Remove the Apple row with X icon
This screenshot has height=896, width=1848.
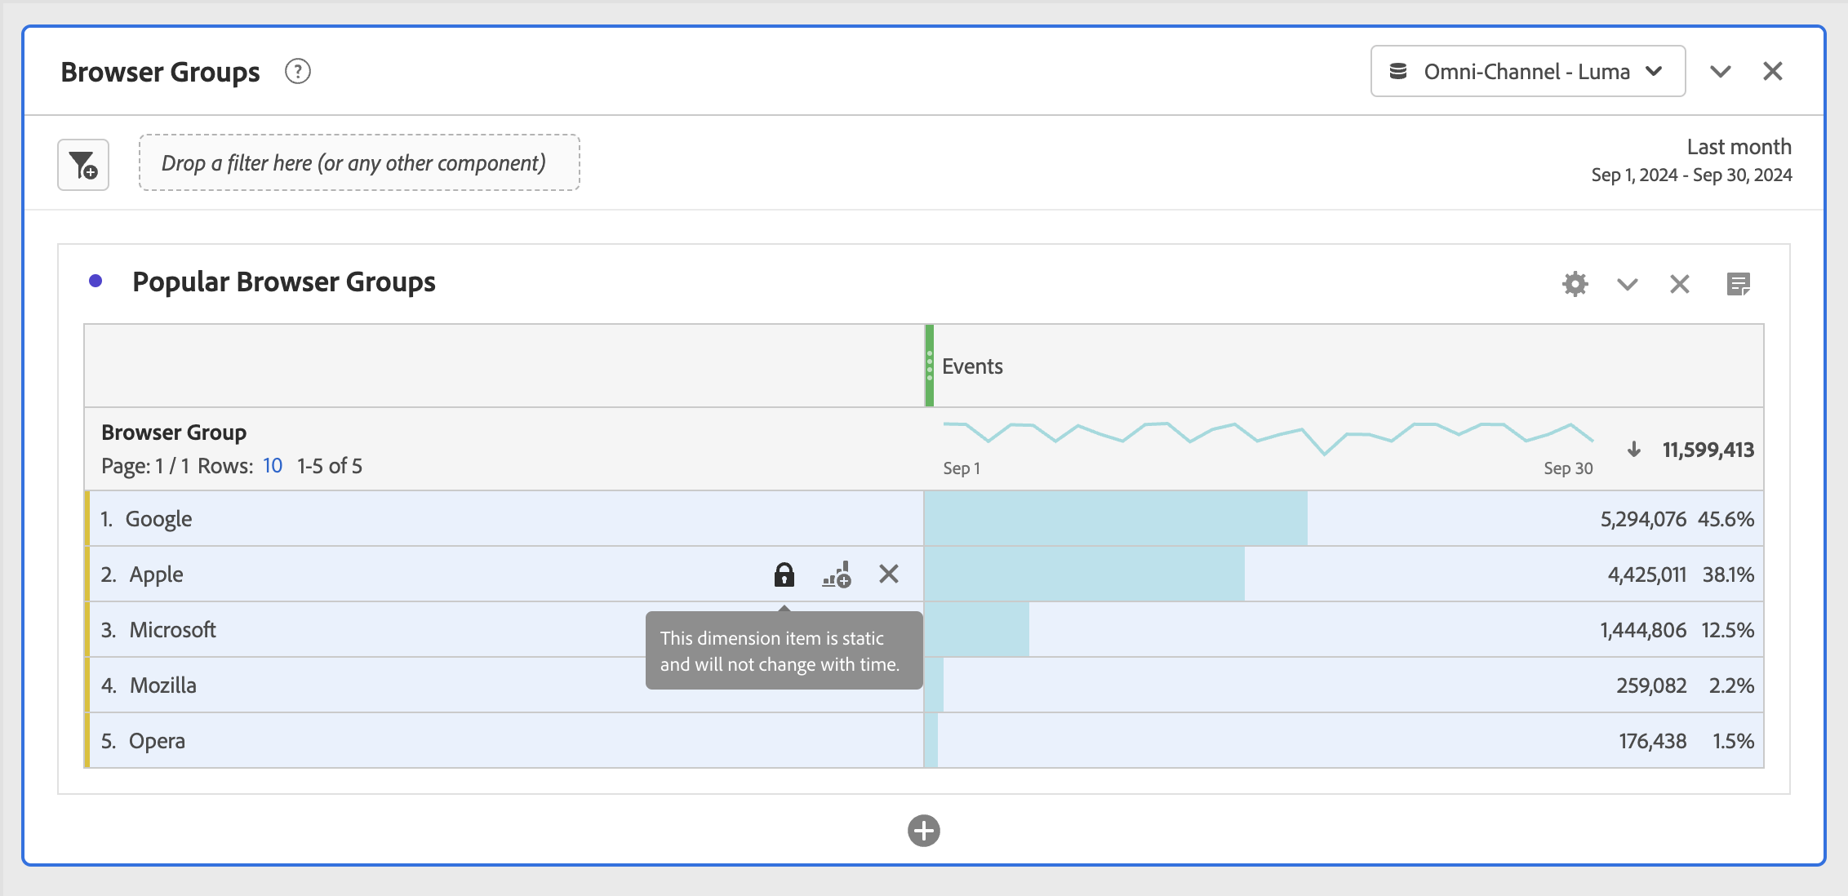click(x=889, y=574)
